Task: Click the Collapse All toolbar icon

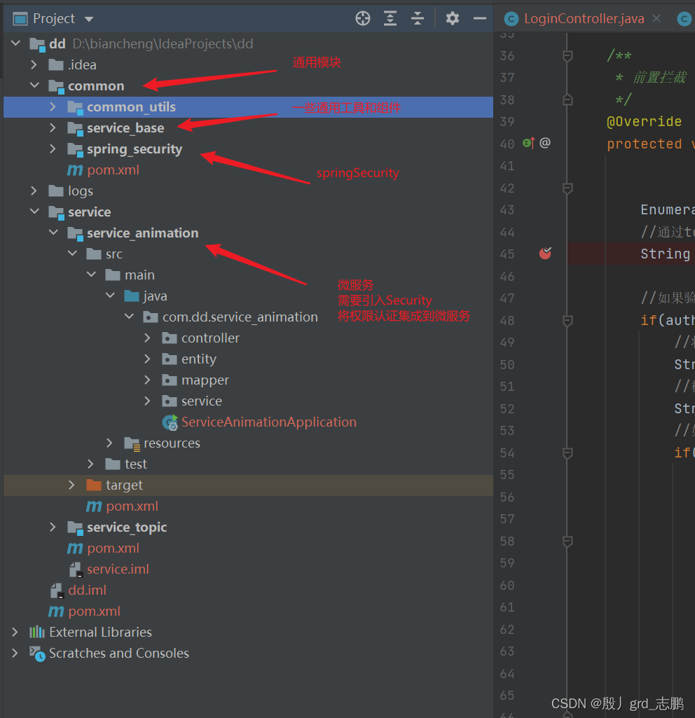Action: click(418, 19)
